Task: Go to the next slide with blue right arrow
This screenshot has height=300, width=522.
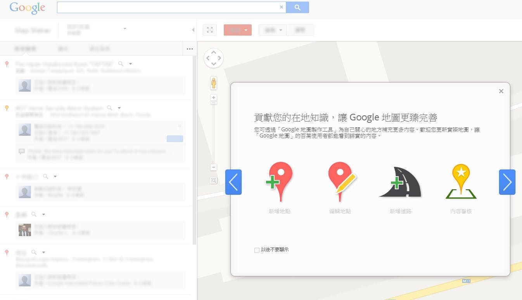Action: (x=507, y=182)
